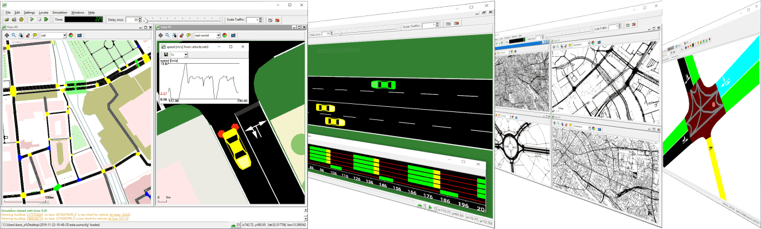This screenshot has height=229, width=761.
Task: Toggle the yellow tooltip icon in View #1
Action: pyautogui.click(x=189, y=35)
